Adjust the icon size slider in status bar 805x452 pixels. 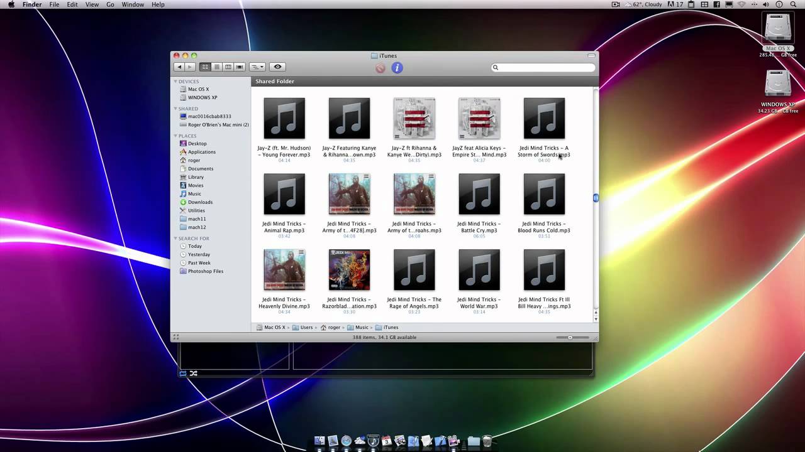point(570,338)
